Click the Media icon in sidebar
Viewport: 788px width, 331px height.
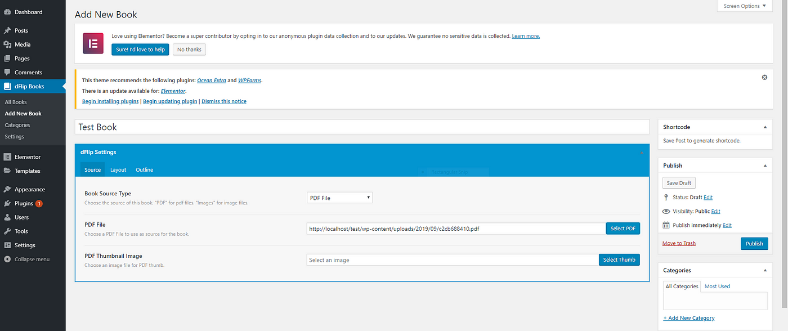[x=7, y=44]
